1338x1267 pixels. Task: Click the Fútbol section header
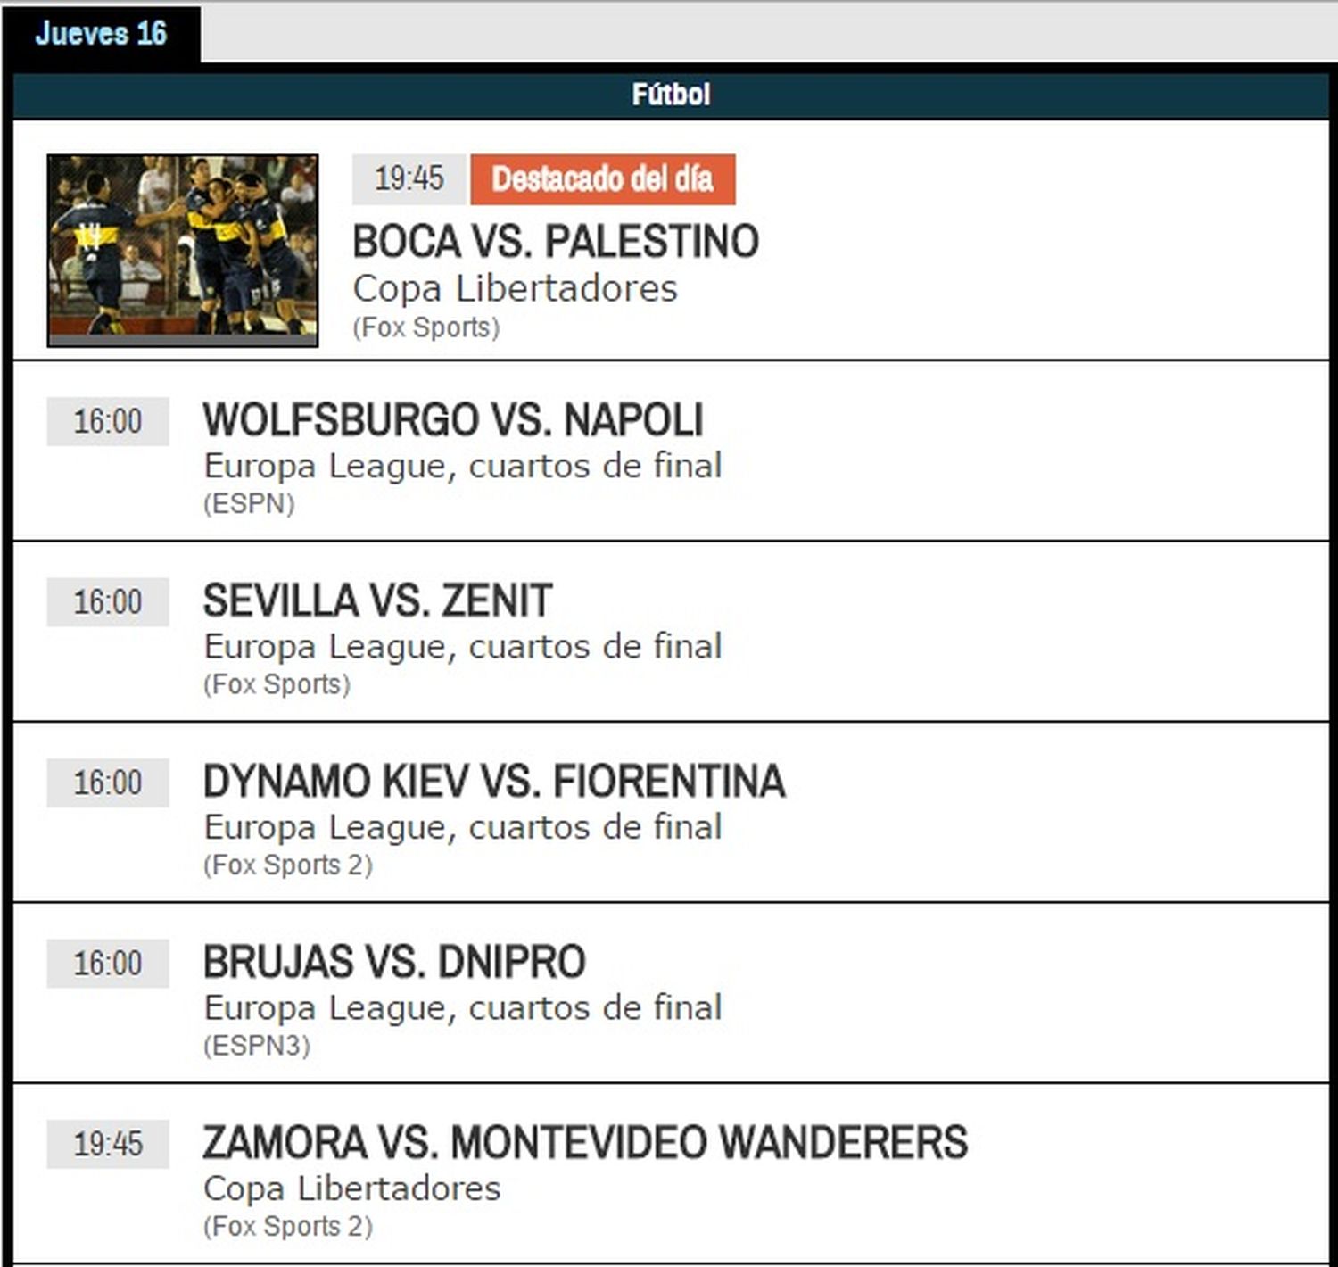(x=671, y=95)
